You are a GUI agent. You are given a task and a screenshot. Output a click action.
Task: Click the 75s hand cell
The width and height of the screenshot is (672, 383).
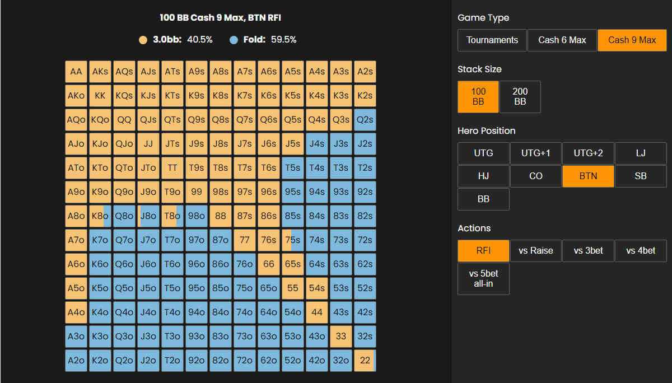(x=293, y=240)
